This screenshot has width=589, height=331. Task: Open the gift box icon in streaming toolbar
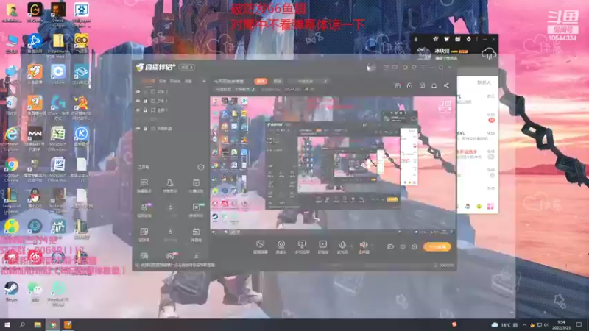[398, 86]
